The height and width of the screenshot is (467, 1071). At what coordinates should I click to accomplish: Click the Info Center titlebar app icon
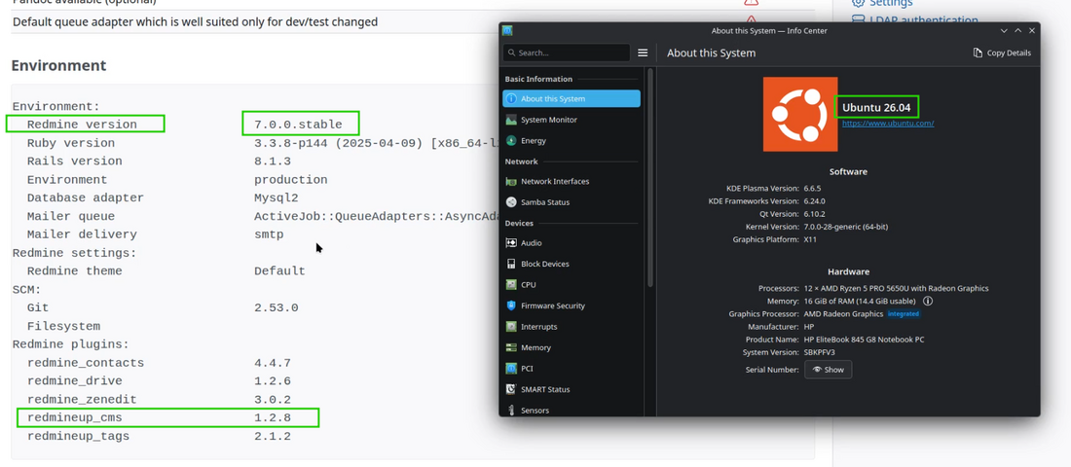[x=507, y=31]
